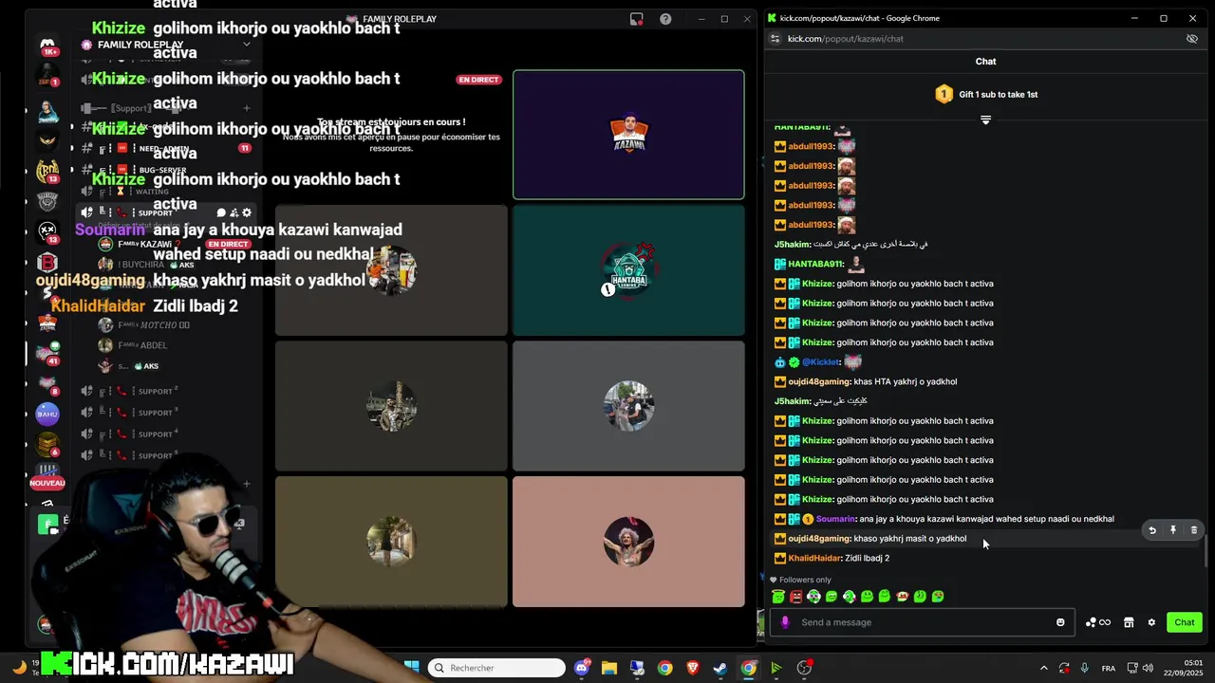Open Chrome site info icon in address bar
Screen dimensions: 1215x683
click(776, 39)
